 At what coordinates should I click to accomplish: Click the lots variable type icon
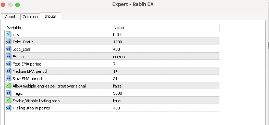point(8,34)
